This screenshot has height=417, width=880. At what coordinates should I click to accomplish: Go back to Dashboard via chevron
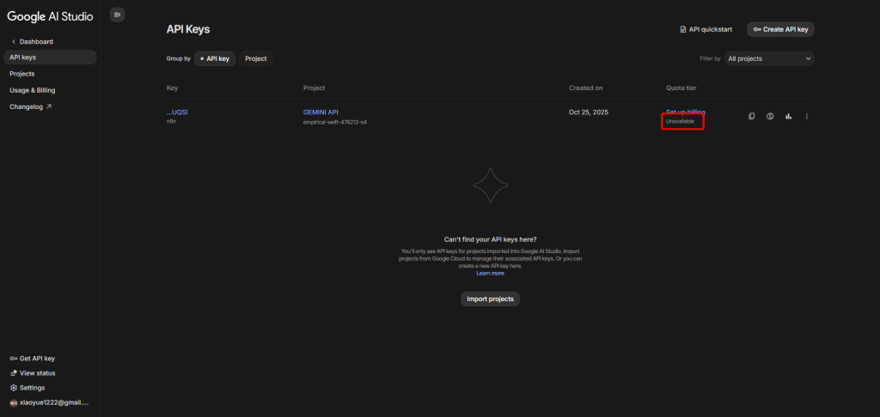pos(14,41)
